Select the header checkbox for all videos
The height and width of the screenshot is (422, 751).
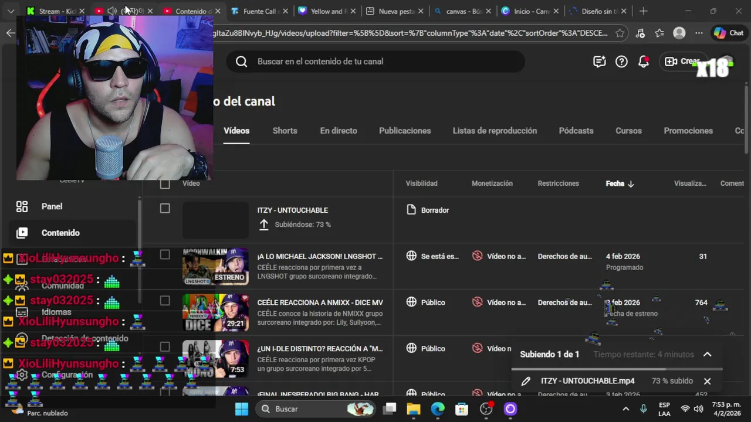click(165, 184)
